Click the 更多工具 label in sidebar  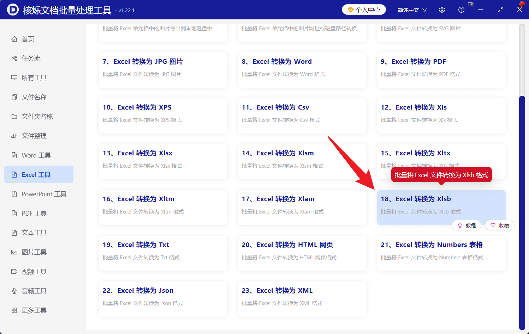(34, 310)
